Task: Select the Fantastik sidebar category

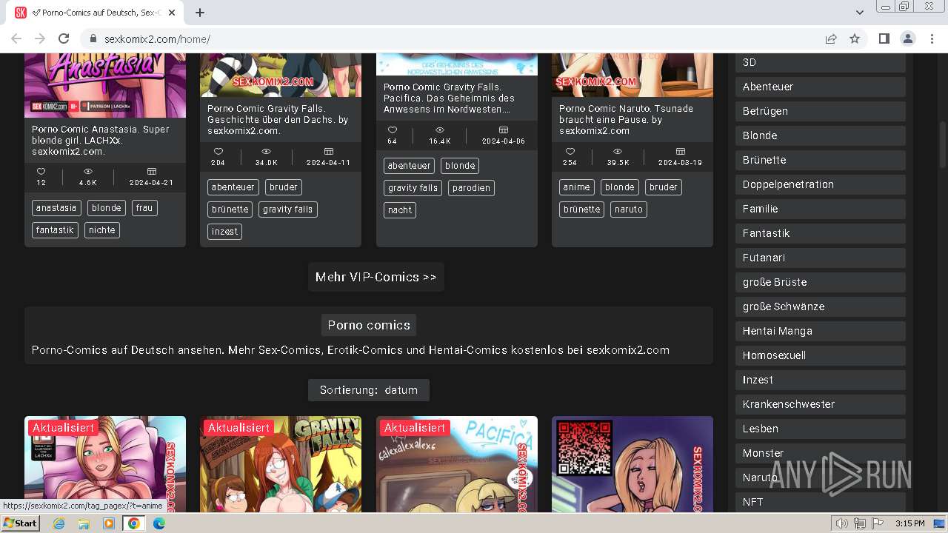Action: (821, 233)
